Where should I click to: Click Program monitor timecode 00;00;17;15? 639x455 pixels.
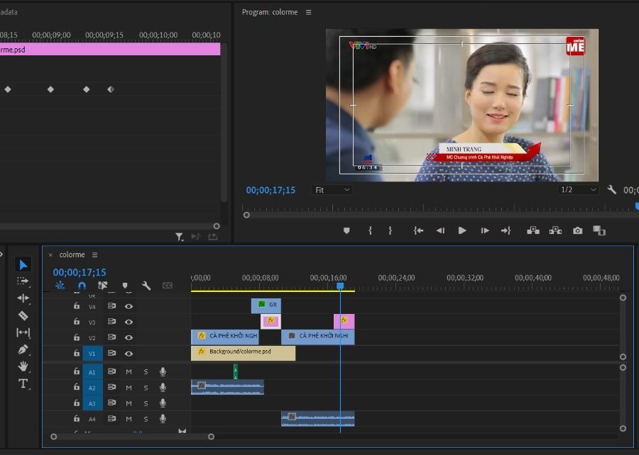point(271,190)
